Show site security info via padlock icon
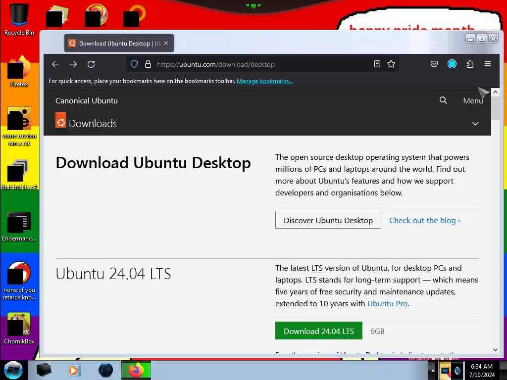The width and height of the screenshot is (507, 380). click(x=148, y=64)
